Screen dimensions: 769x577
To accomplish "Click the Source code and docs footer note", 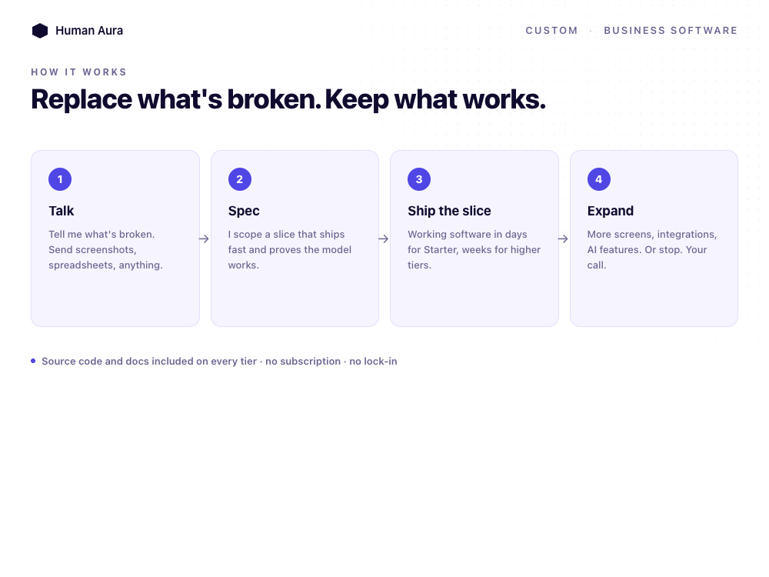I will pyautogui.click(x=219, y=361).
